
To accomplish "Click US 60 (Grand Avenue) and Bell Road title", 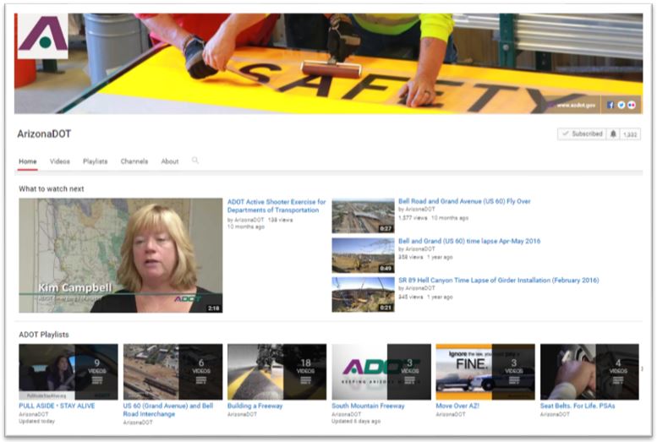I will point(168,410).
